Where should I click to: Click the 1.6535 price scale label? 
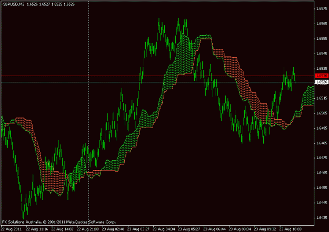pos(322,68)
